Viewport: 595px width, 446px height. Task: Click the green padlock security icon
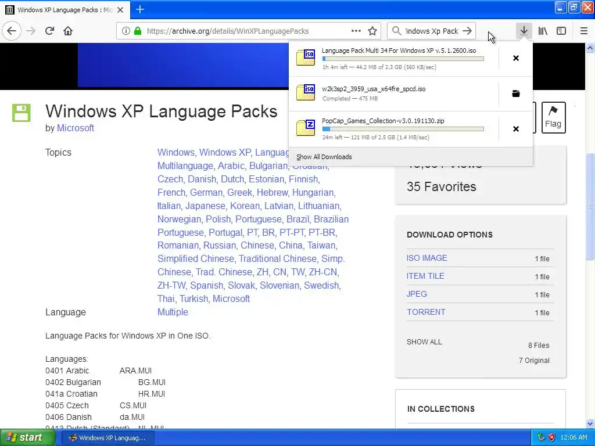[x=138, y=31]
